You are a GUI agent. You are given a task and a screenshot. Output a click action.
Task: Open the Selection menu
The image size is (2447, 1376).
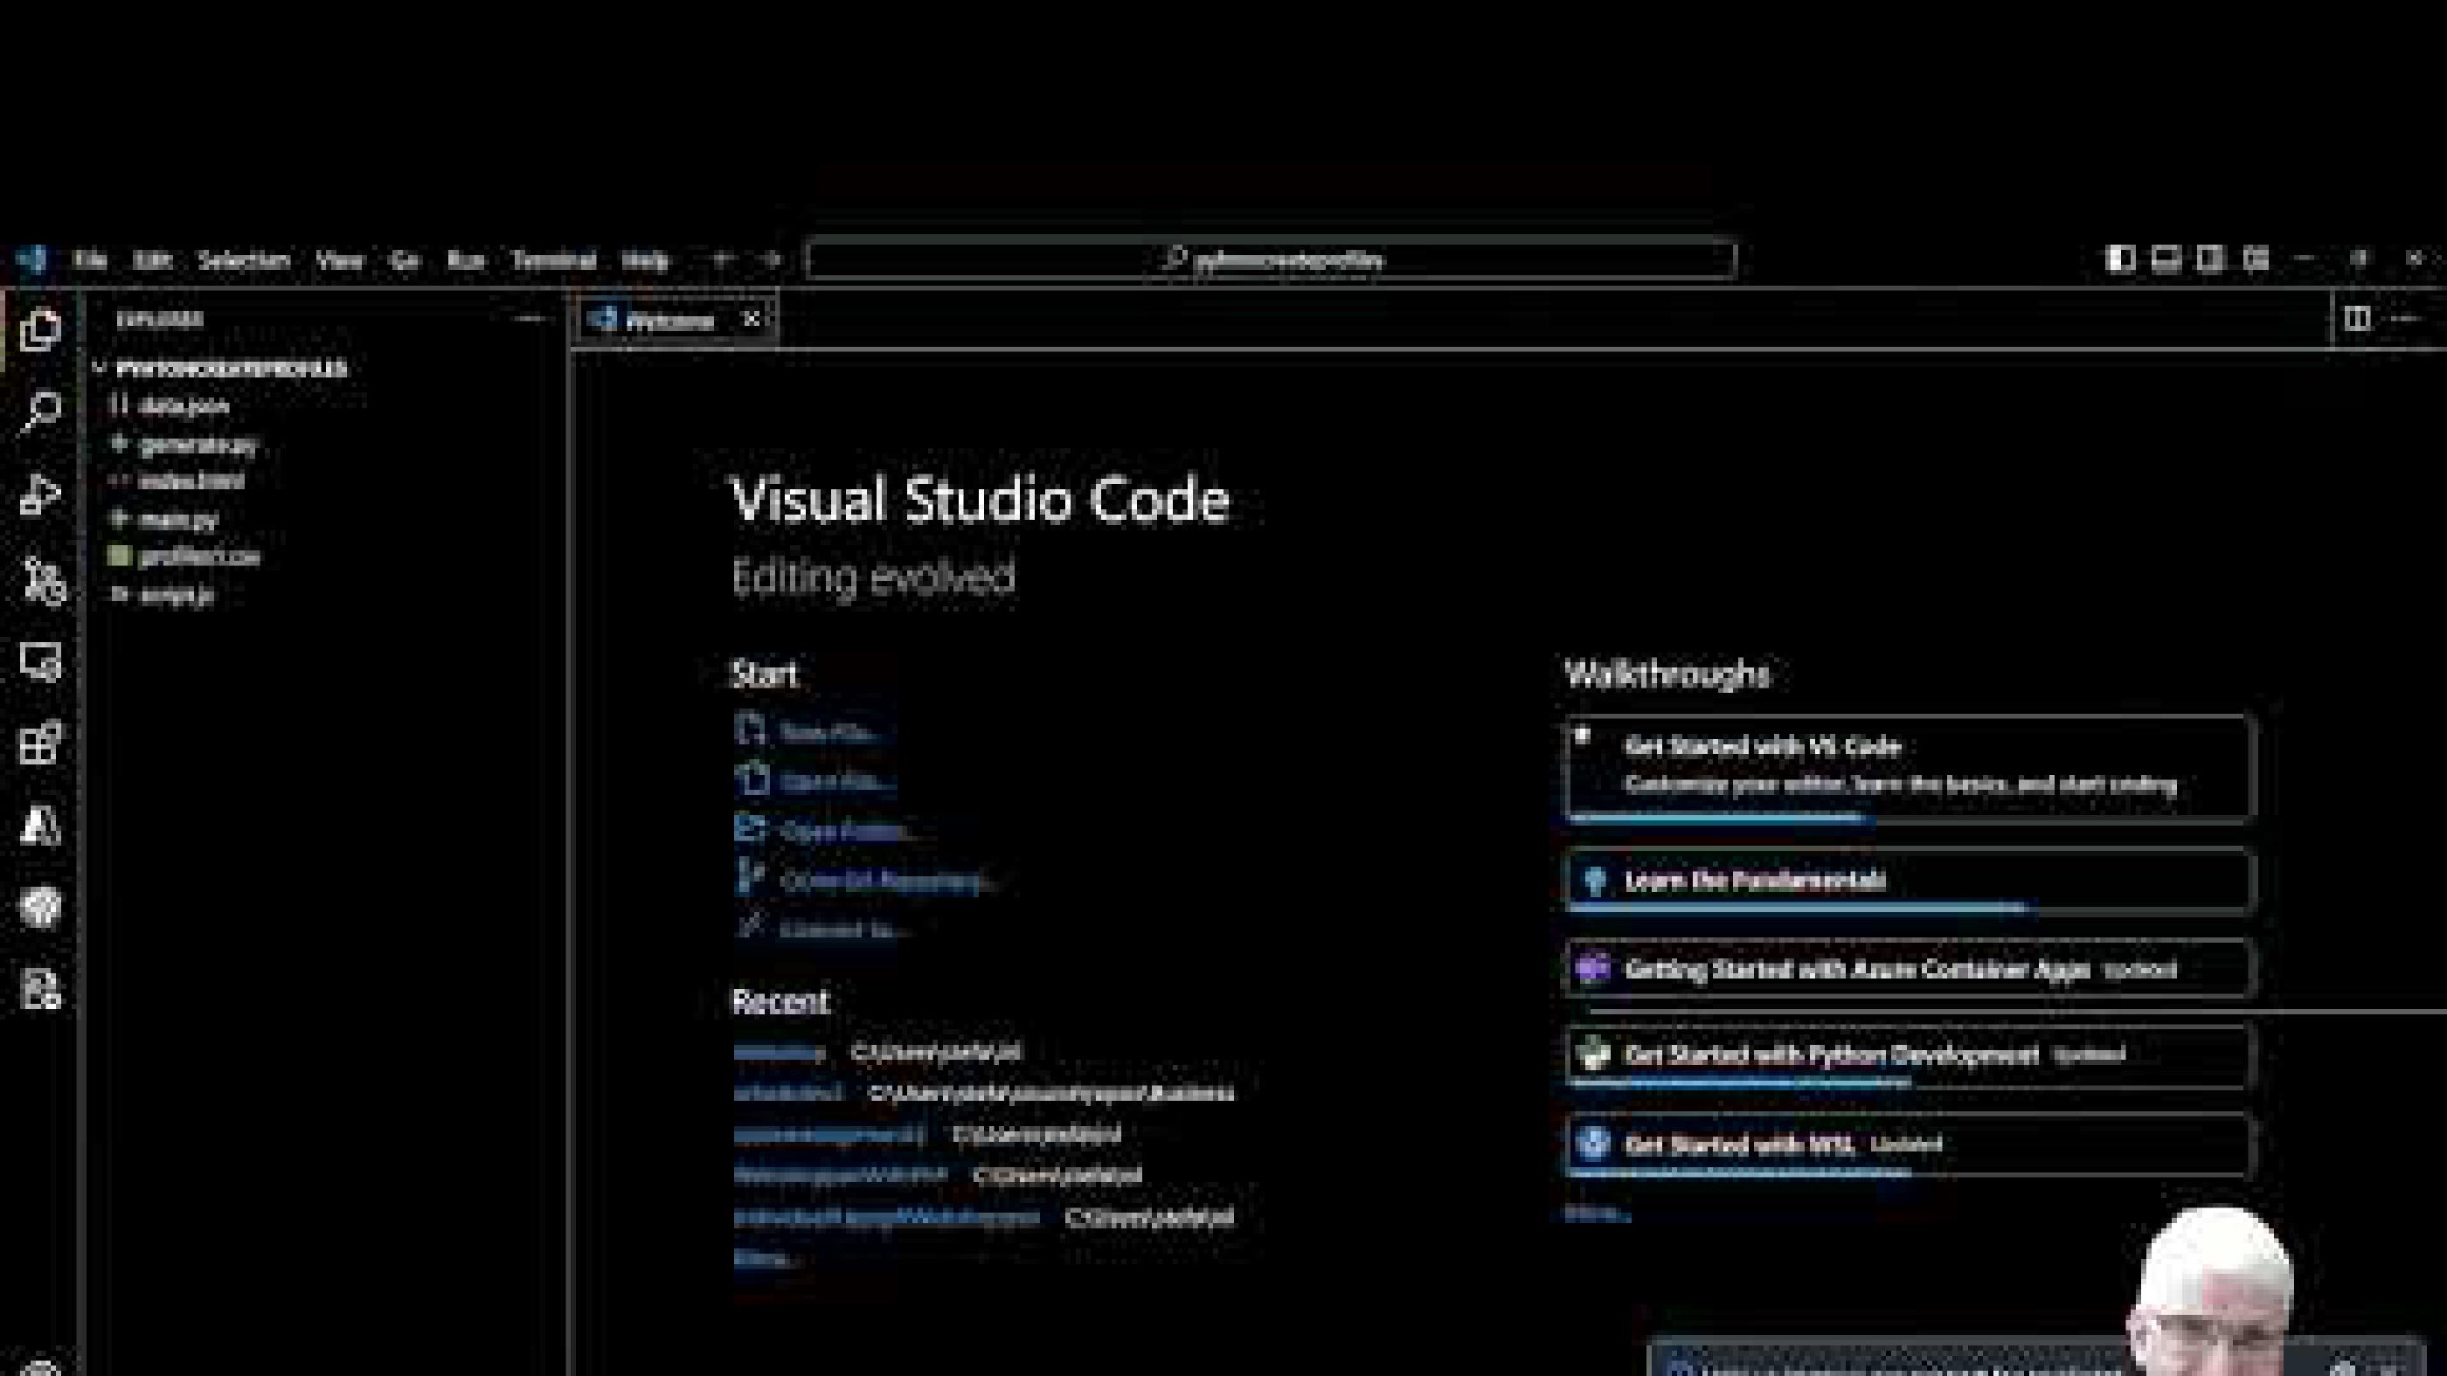[243, 260]
